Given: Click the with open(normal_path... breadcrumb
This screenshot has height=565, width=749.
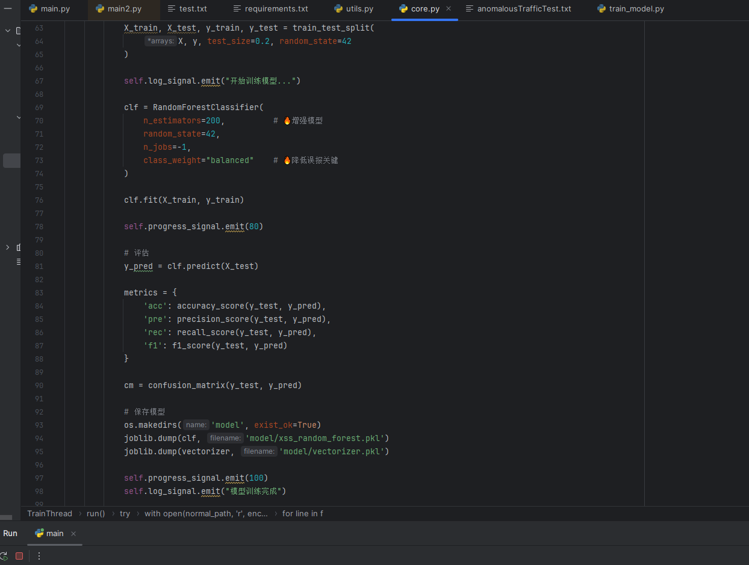Looking at the screenshot, I should (206, 513).
